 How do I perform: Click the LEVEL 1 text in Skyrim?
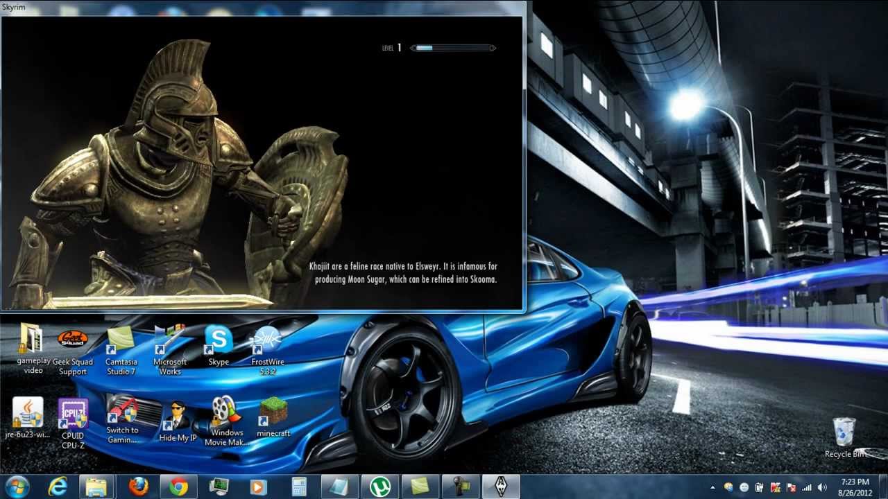coord(391,48)
